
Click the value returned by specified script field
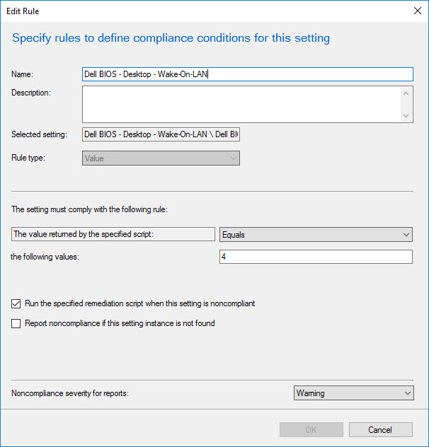[x=113, y=234]
